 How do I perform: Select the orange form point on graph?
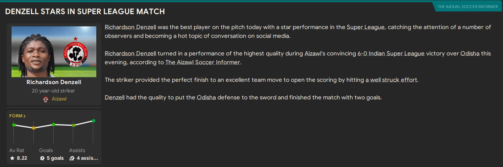pos(33,128)
